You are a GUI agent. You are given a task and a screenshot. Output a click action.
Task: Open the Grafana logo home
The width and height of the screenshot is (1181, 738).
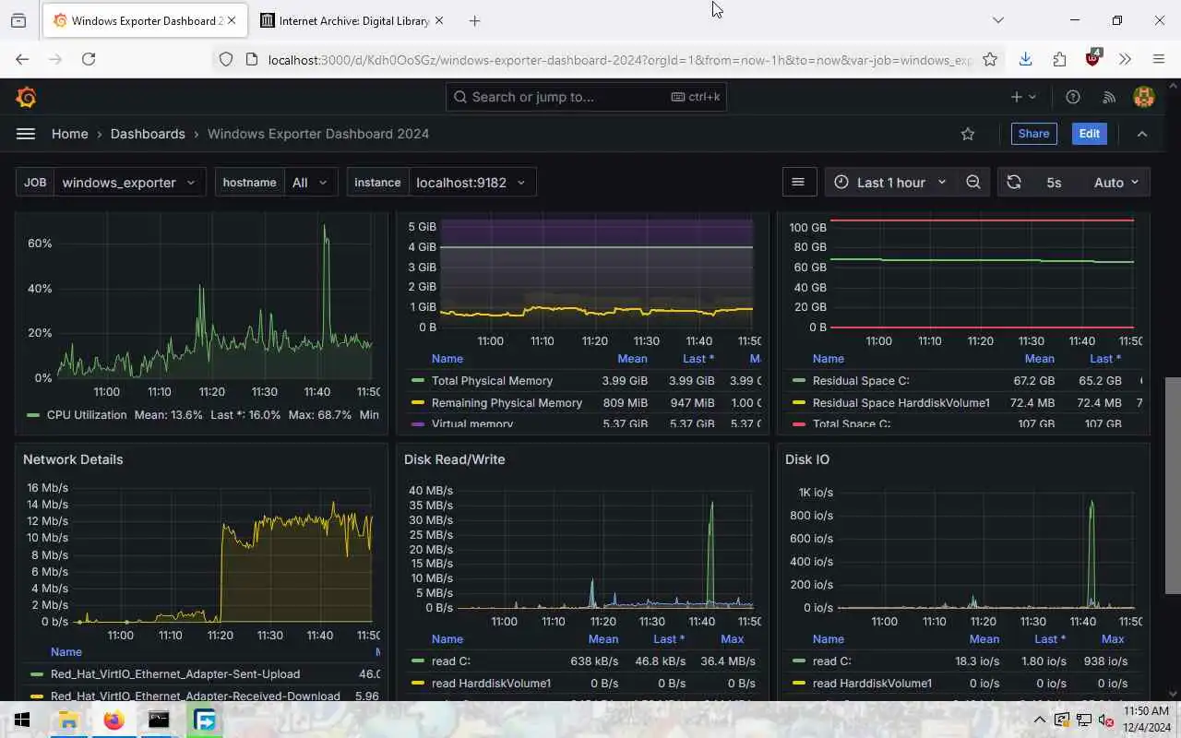(x=26, y=97)
